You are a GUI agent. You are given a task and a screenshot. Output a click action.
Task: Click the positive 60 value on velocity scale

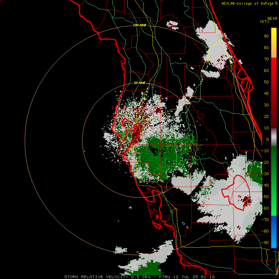pyautogui.click(x=266, y=70)
